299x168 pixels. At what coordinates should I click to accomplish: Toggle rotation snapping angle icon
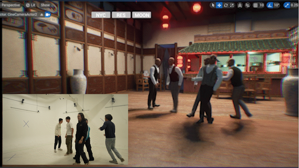click(x=270, y=5)
